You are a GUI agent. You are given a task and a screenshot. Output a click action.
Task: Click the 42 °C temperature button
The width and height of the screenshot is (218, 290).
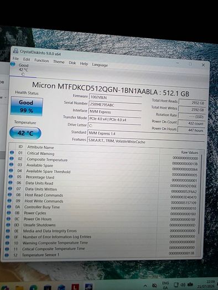point(25,133)
